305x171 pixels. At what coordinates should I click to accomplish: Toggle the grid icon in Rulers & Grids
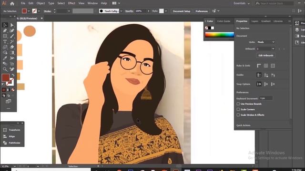click(x=266, y=66)
